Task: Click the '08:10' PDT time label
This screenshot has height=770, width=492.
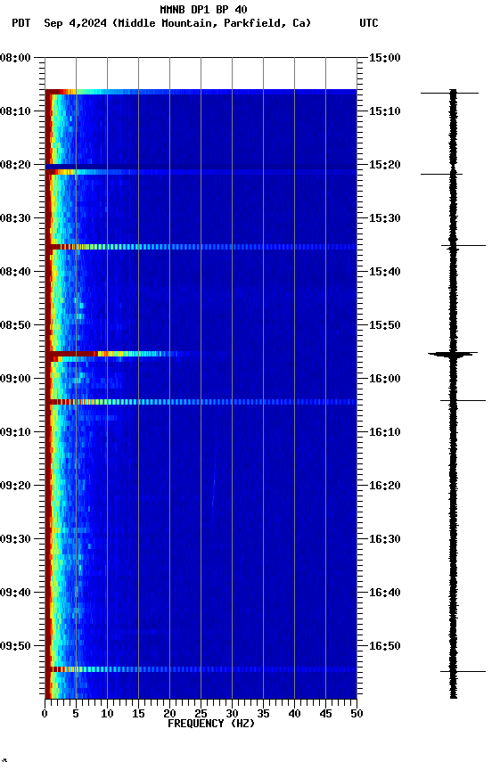Action: [15, 111]
